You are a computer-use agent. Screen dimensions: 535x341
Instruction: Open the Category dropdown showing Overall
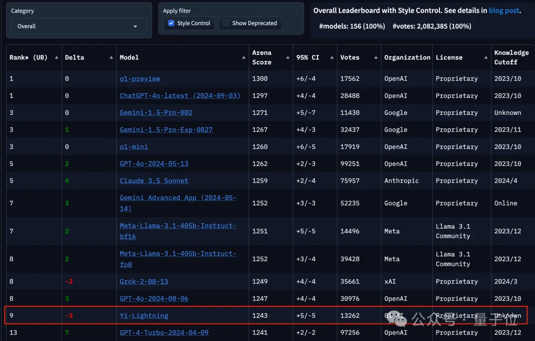tap(79, 26)
